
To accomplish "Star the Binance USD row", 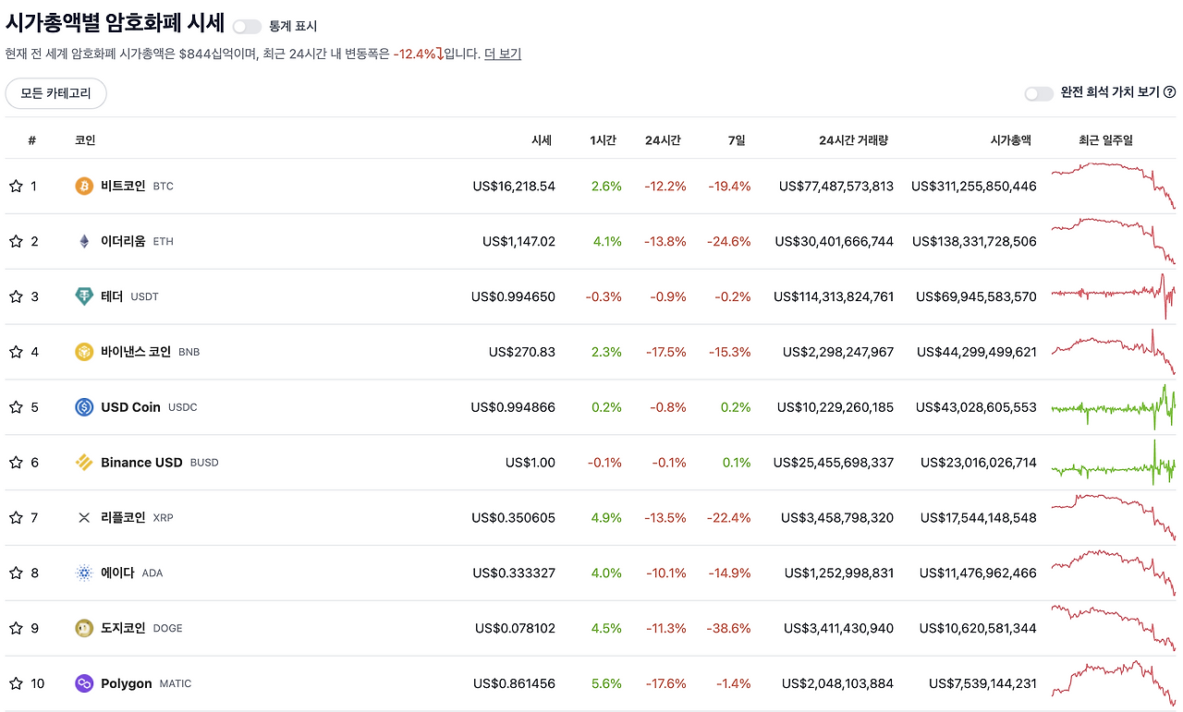I will pyautogui.click(x=16, y=463).
